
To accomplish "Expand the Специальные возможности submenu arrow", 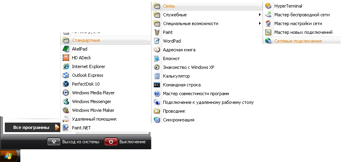I will [260, 23].
